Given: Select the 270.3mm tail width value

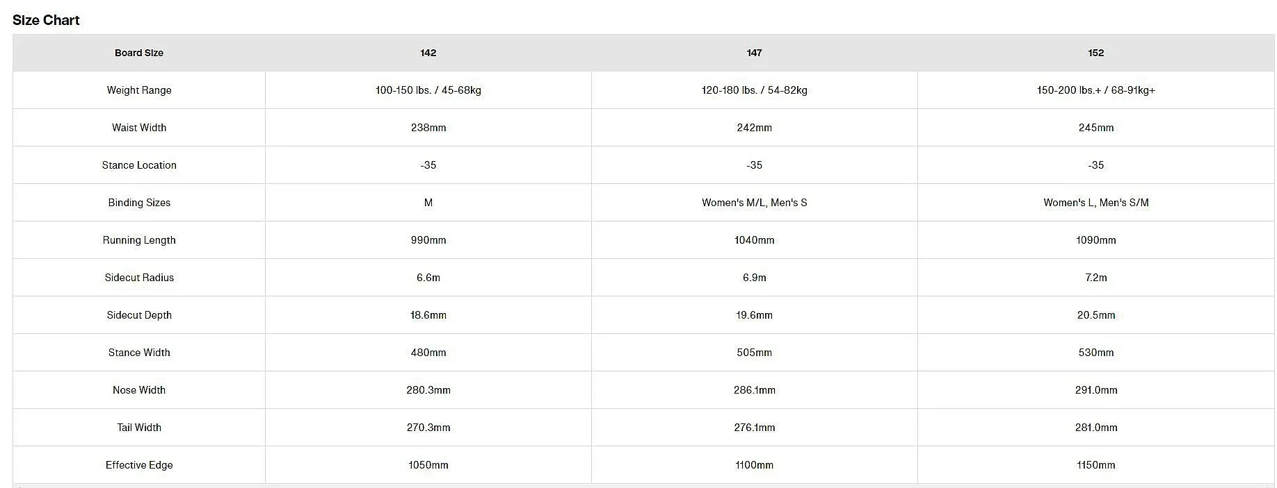Looking at the screenshot, I should click(428, 428).
